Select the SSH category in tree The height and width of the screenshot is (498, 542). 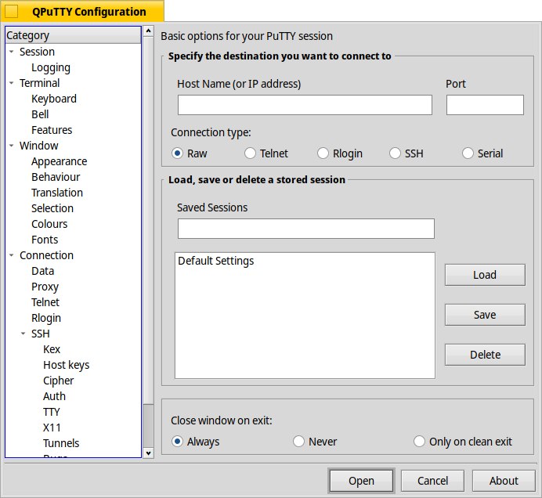point(41,334)
